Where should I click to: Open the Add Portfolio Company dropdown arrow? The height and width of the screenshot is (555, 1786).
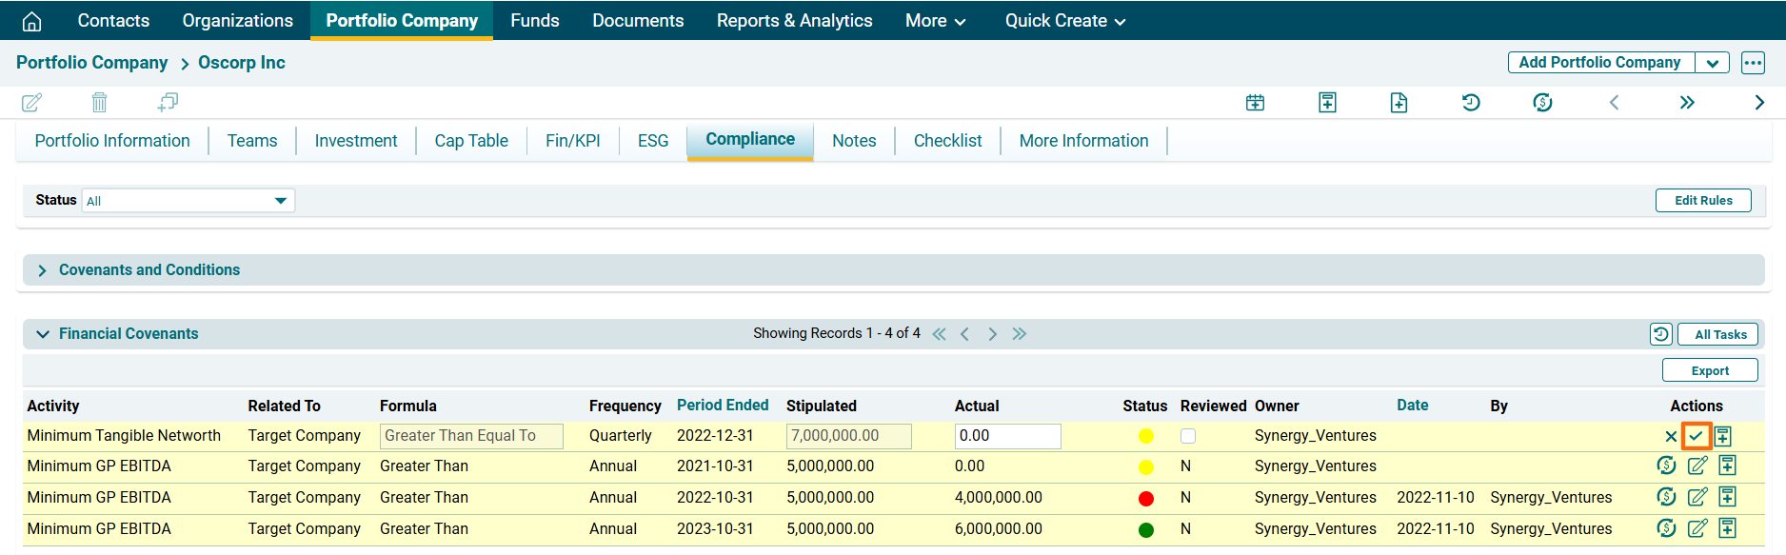tap(1712, 63)
